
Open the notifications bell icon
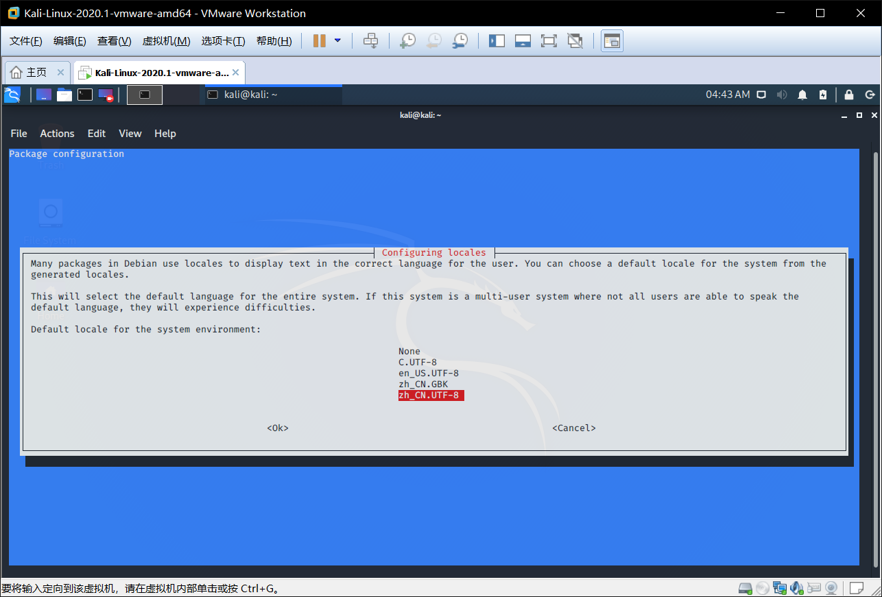click(x=802, y=95)
